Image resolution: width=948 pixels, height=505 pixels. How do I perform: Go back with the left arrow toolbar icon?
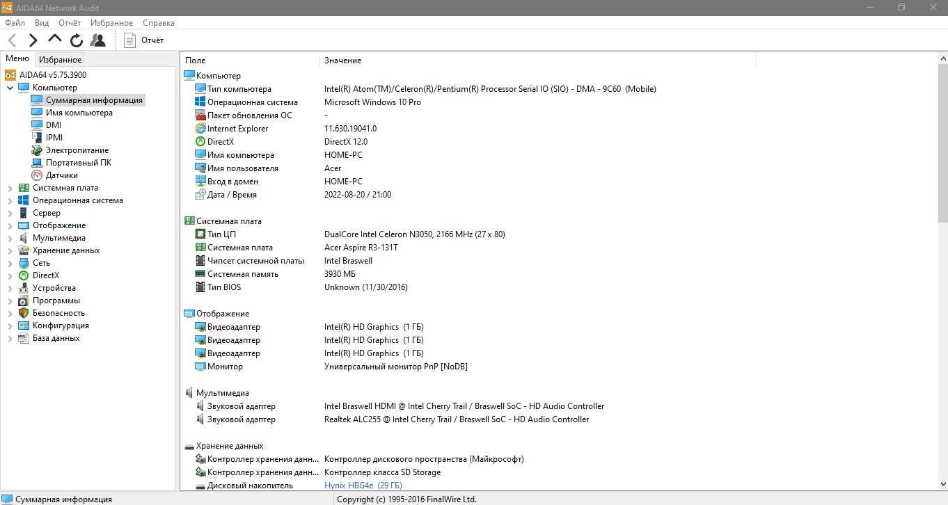12,40
